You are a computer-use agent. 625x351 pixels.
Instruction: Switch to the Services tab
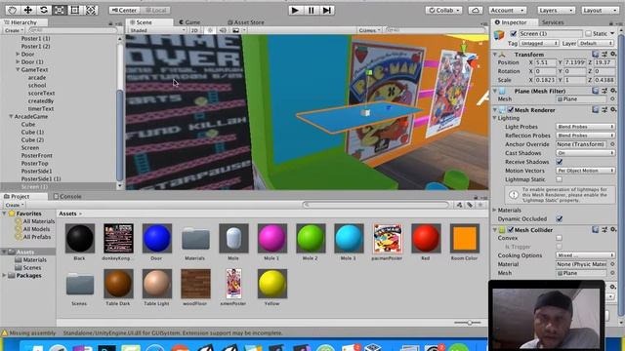[x=553, y=22]
